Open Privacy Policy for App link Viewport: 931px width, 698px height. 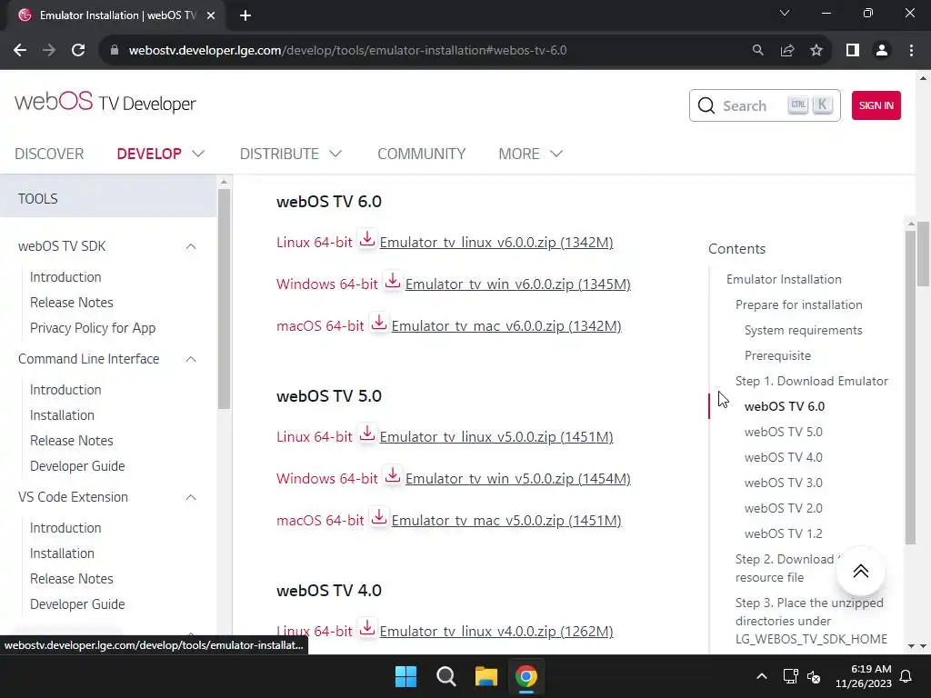pos(93,328)
